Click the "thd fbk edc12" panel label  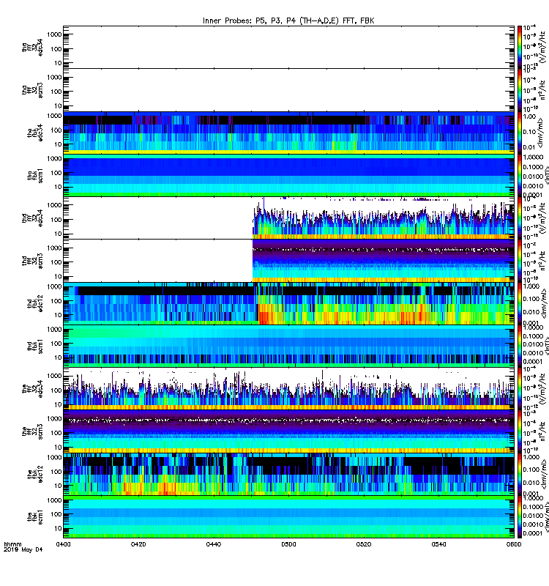coord(35,303)
